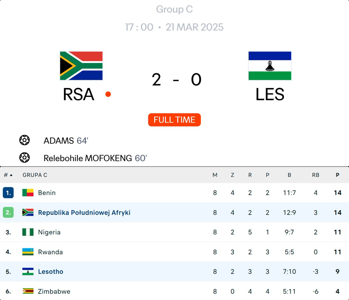Select the Benin team name
The height and width of the screenshot is (300, 349).
tap(47, 193)
